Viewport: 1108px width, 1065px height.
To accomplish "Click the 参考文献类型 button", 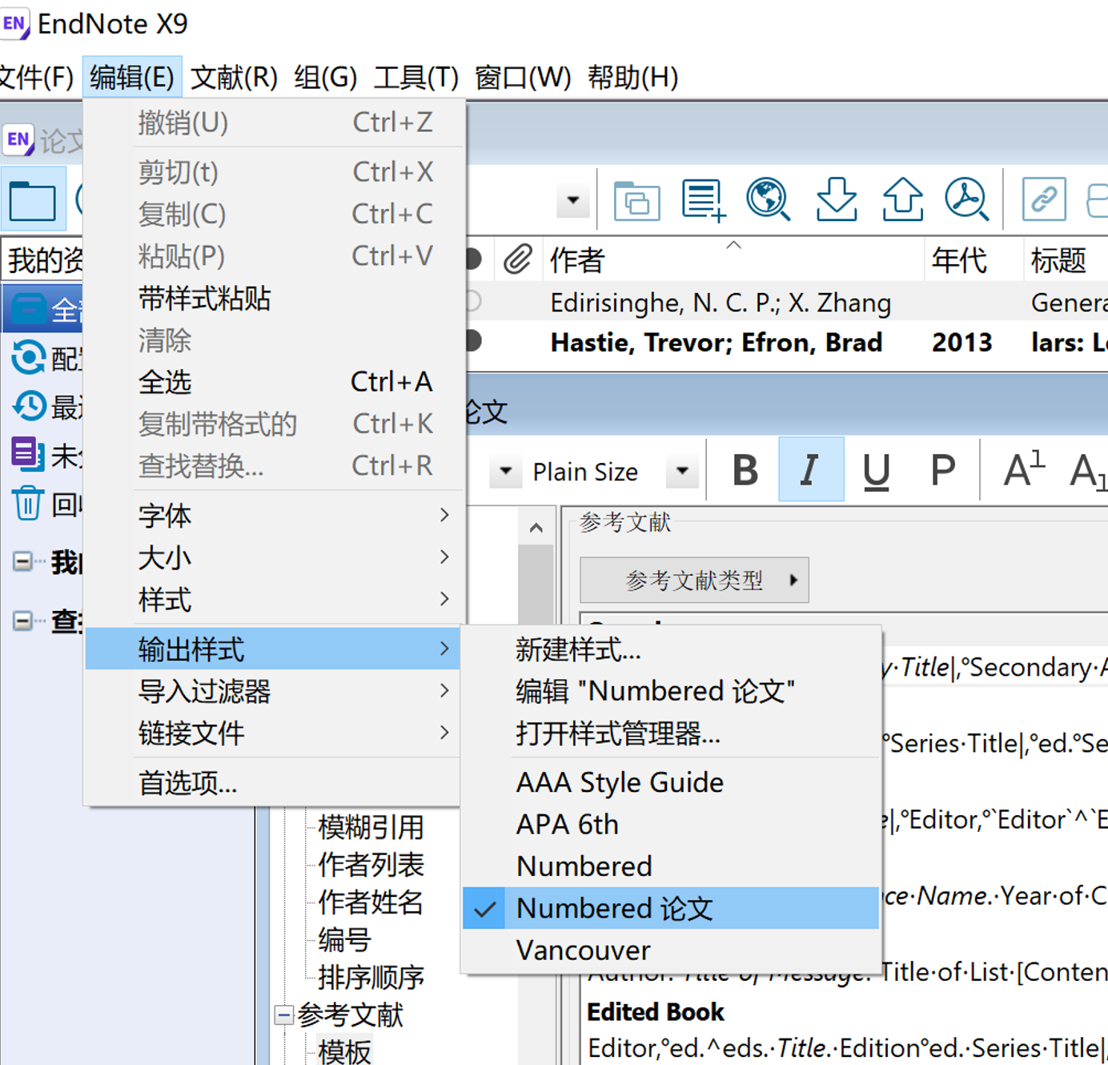I will click(694, 580).
